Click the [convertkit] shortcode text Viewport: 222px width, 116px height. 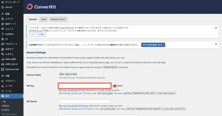coord(110,67)
